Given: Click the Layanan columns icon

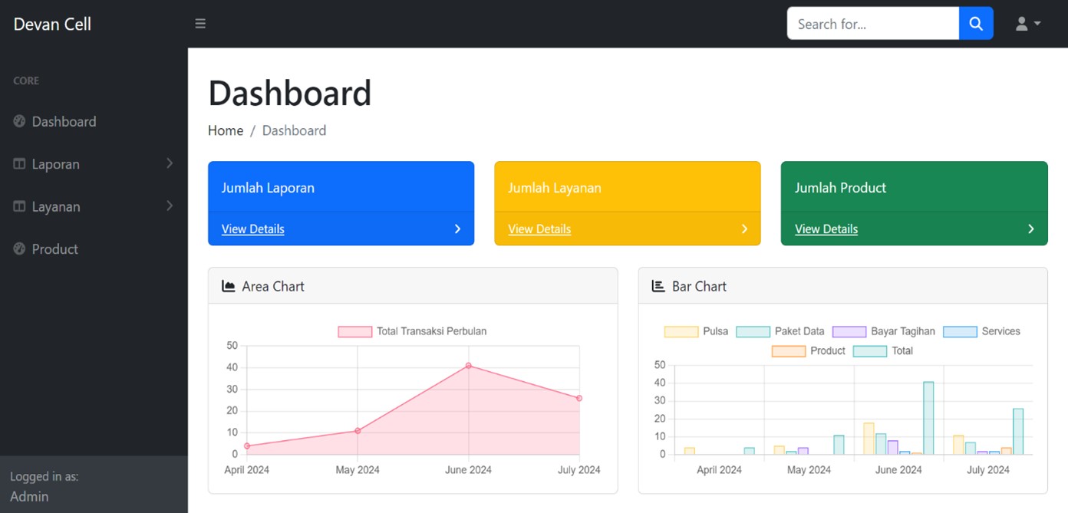Looking at the screenshot, I should 19,206.
